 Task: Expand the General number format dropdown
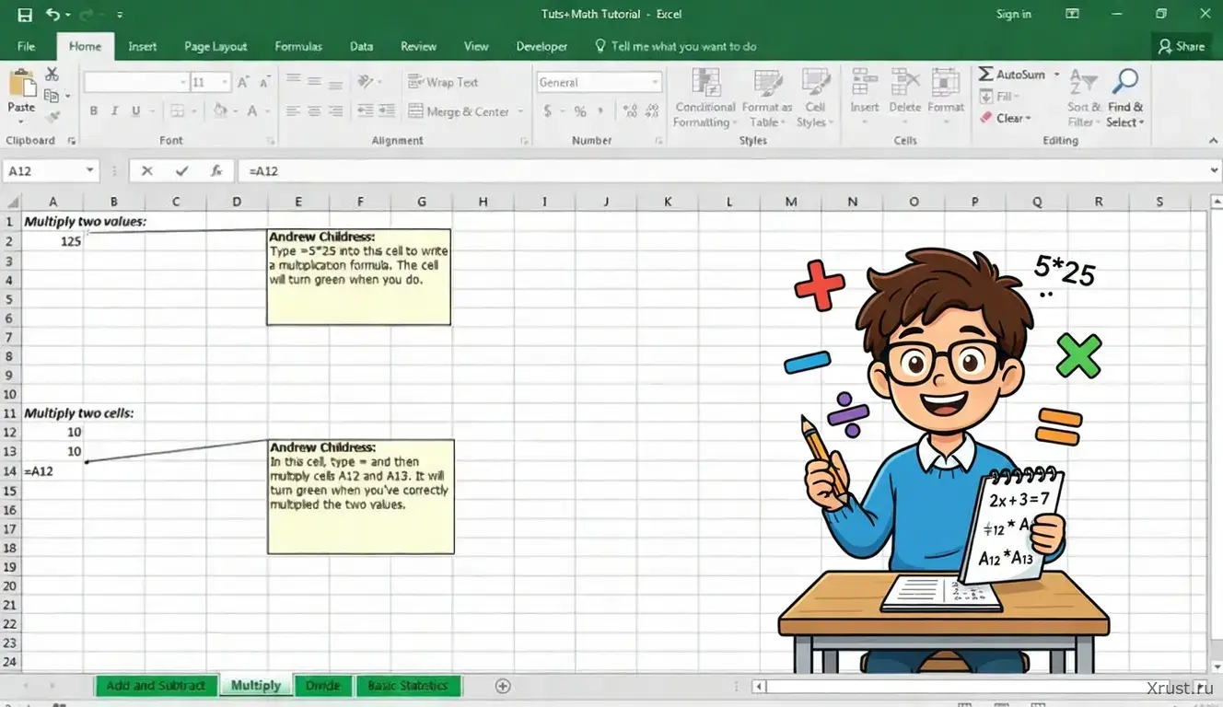tap(655, 83)
